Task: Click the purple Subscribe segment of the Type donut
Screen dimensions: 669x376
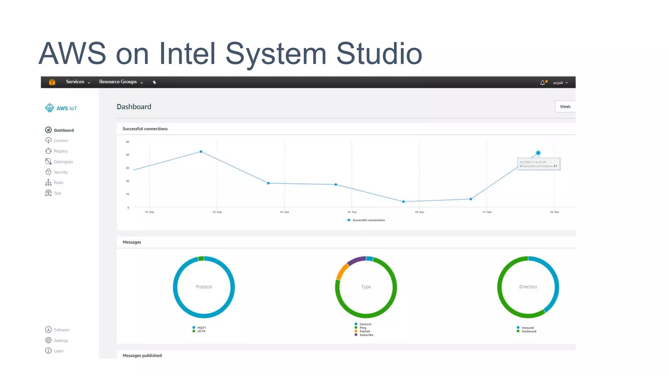Action: point(356,260)
